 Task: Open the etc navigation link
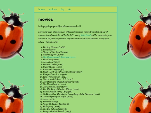point(69,9)
